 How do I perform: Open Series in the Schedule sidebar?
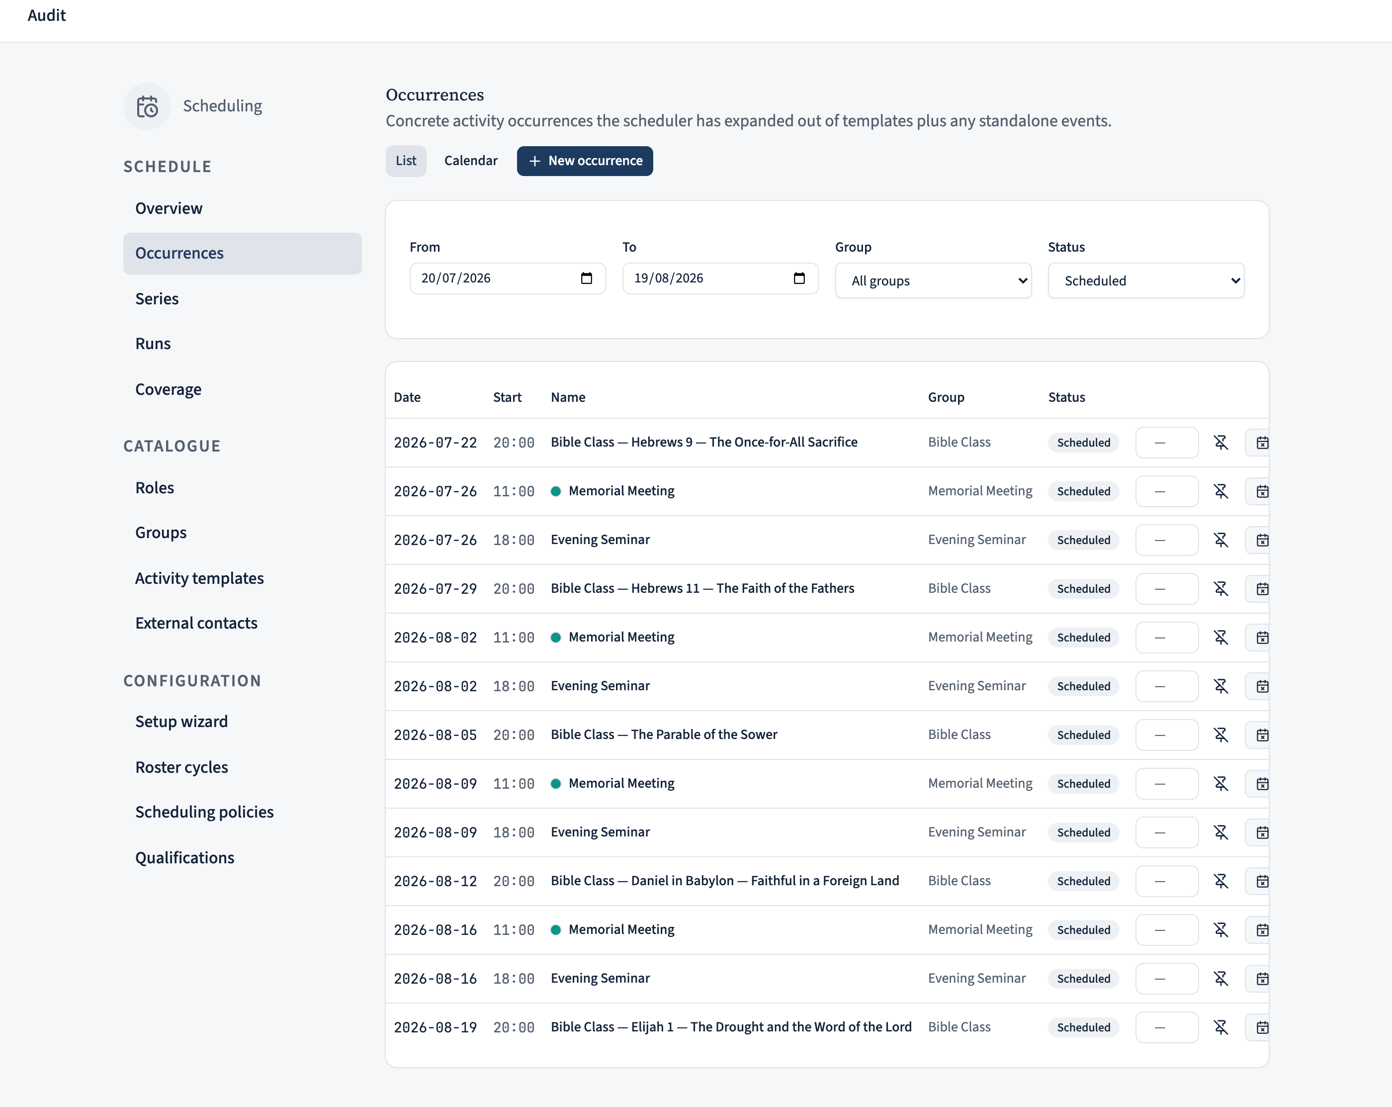tap(242, 299)
